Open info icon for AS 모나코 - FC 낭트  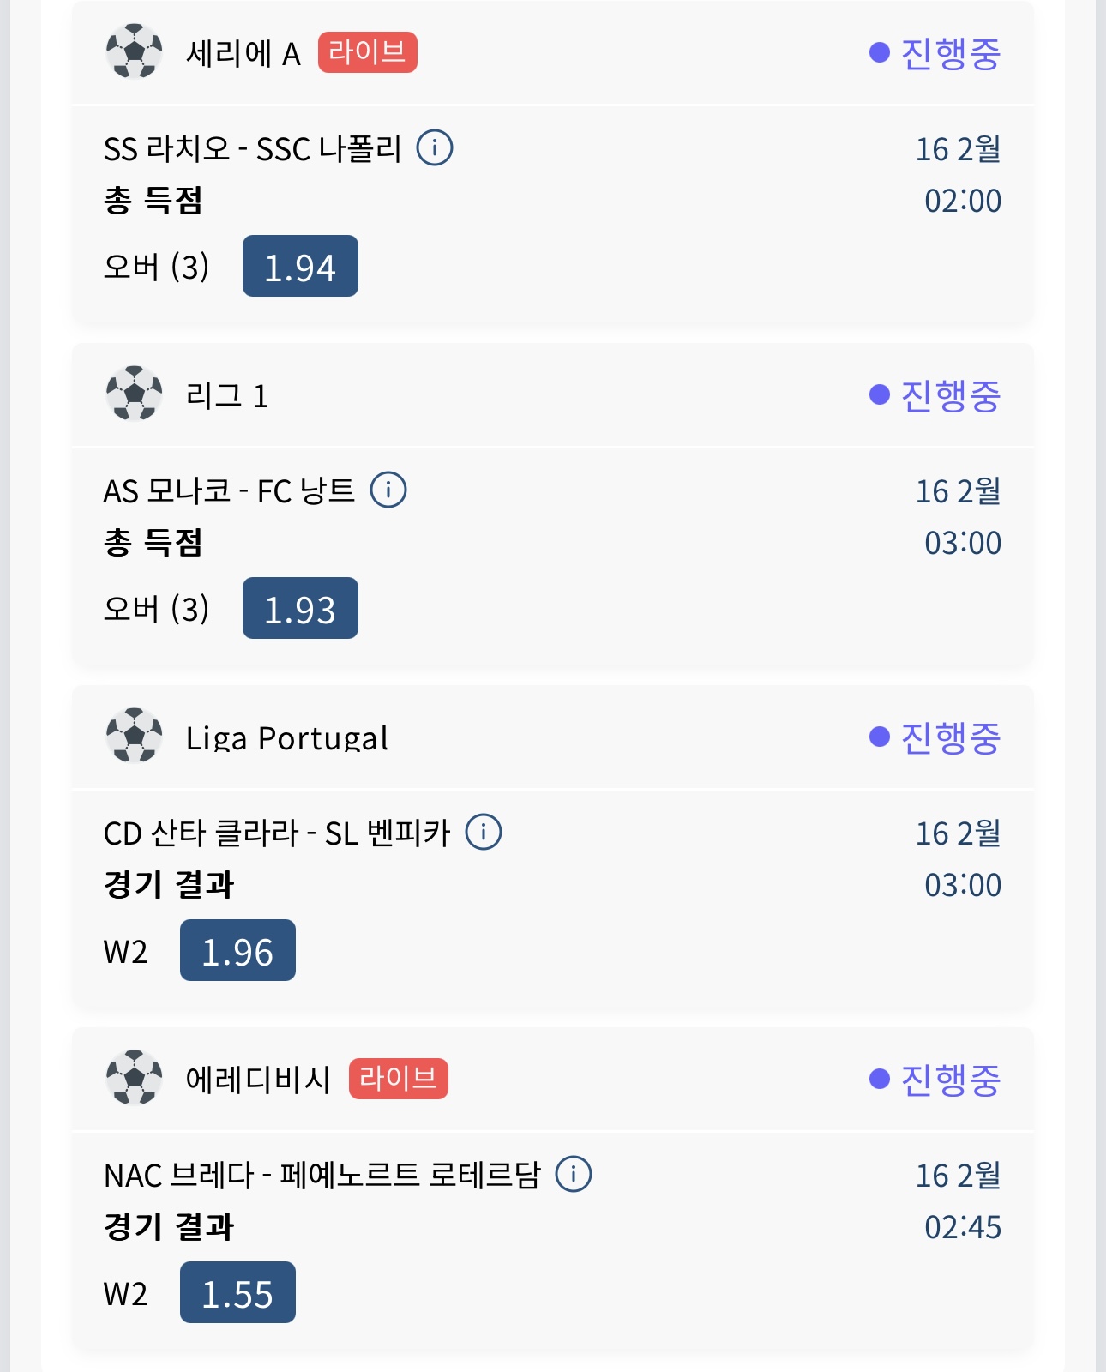pos(388,490)
